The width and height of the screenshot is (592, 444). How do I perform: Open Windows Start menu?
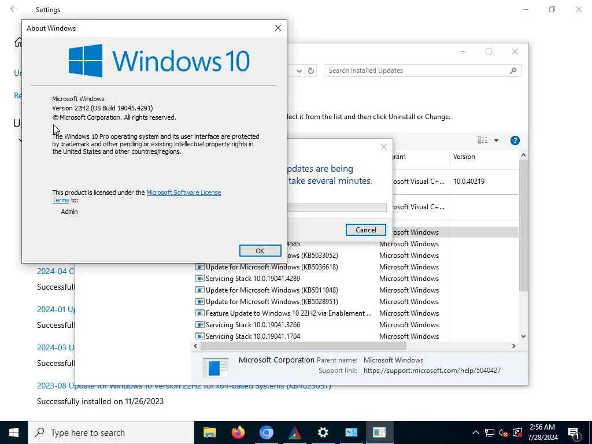(14, 432)
